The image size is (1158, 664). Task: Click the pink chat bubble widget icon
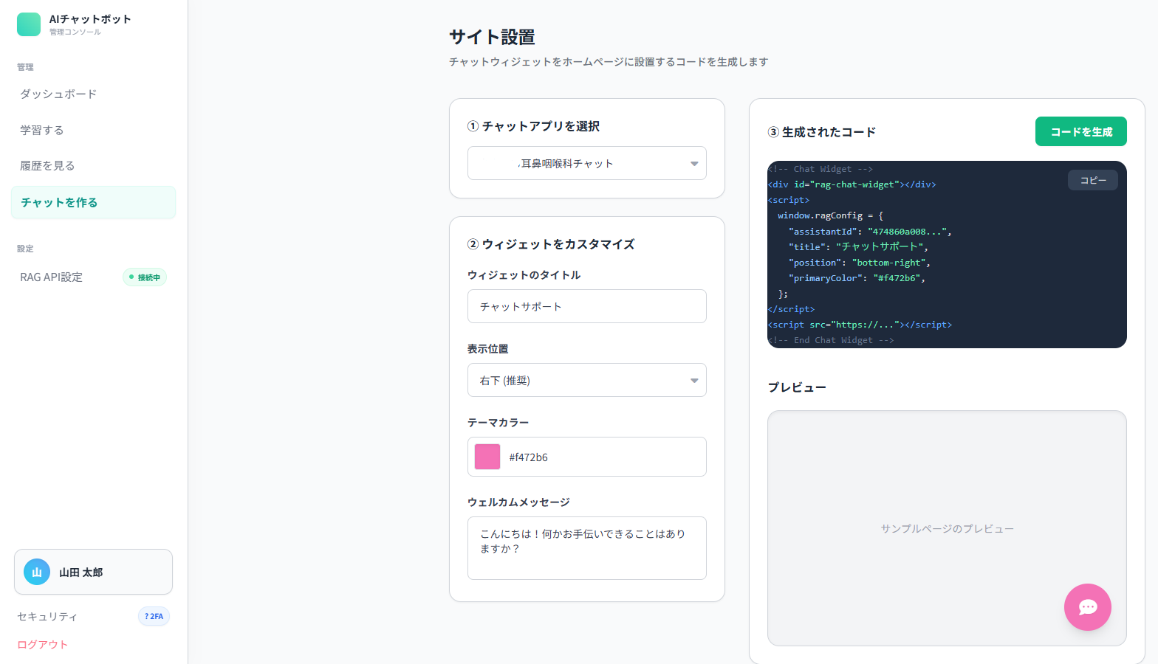[x=1087, y=607]
